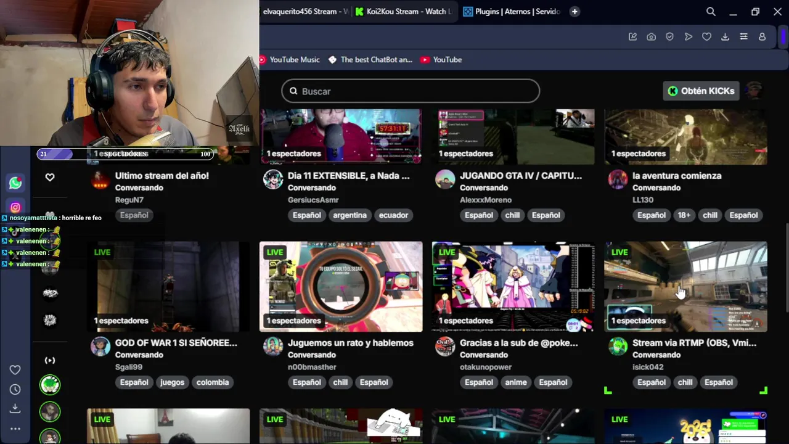This screenshot has height=444, width=789.
Task: Open the green-haired followed channel avatar
Action: 50,385
